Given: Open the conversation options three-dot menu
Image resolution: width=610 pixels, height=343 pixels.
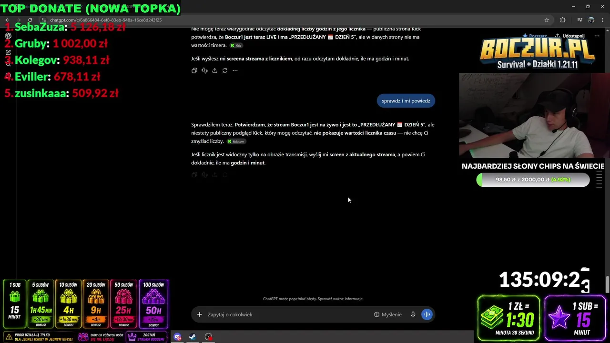Looking at the screenshot, I should (597, 36).
